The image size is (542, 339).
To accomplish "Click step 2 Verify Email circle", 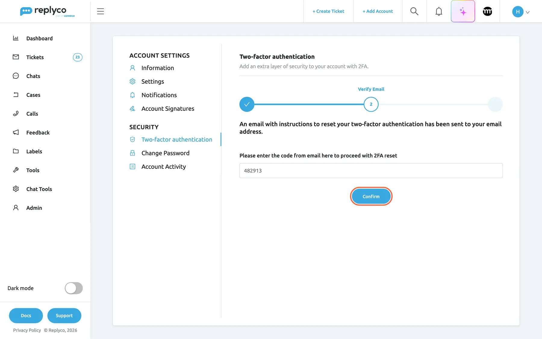I will coord(371,104).
